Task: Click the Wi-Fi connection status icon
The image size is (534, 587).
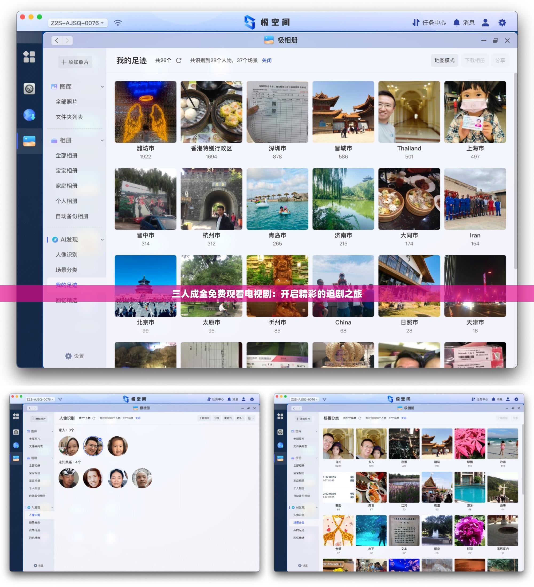Action: [118, 23]
